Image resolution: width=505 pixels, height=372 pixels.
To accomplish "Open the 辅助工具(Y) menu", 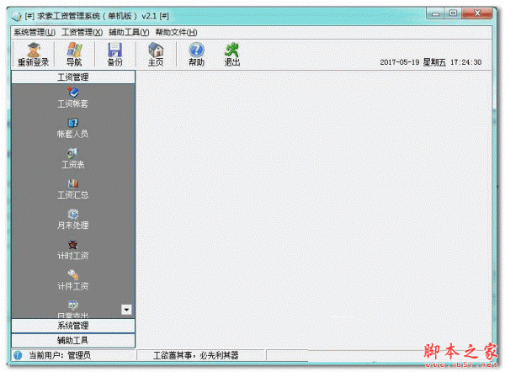I will (129, 32).
